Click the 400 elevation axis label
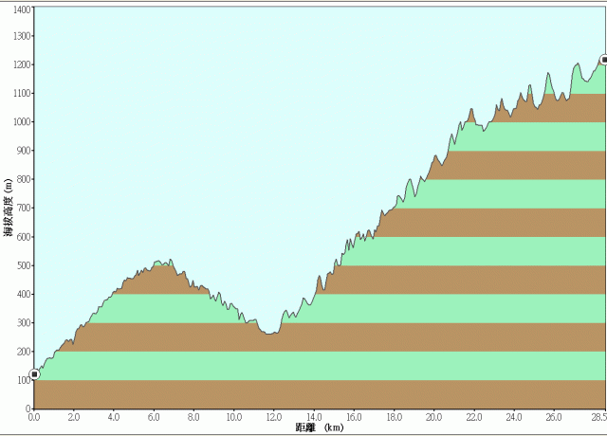Image resolution: width=607 pixels, height=436 pixels. tap(24, 294)
